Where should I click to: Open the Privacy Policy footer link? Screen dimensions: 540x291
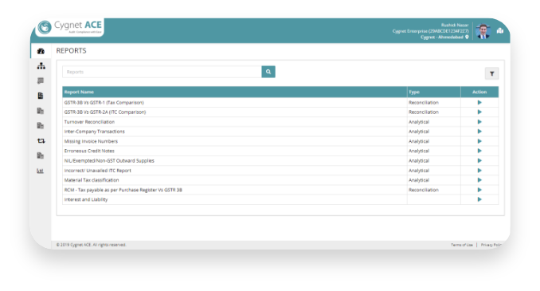491,245
